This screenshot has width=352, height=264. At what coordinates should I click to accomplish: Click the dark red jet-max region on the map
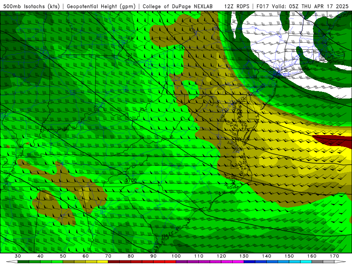pyautogui.click(x=334, y=141)
